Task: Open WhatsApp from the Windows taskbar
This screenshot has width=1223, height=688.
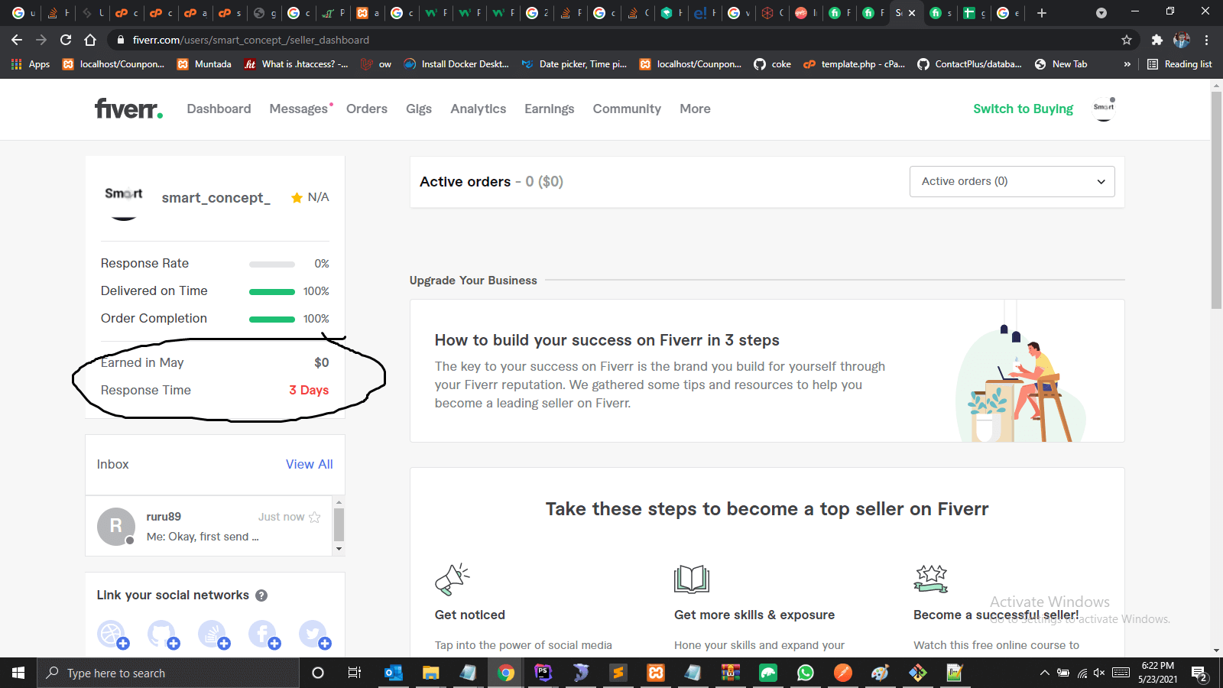Action: [x=805, y=673]
